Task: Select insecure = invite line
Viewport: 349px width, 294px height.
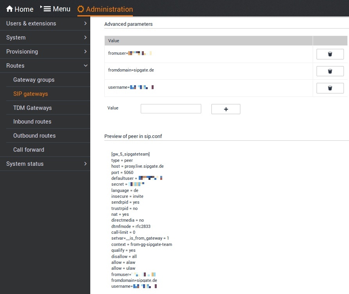Action: [x=127, y=196]
